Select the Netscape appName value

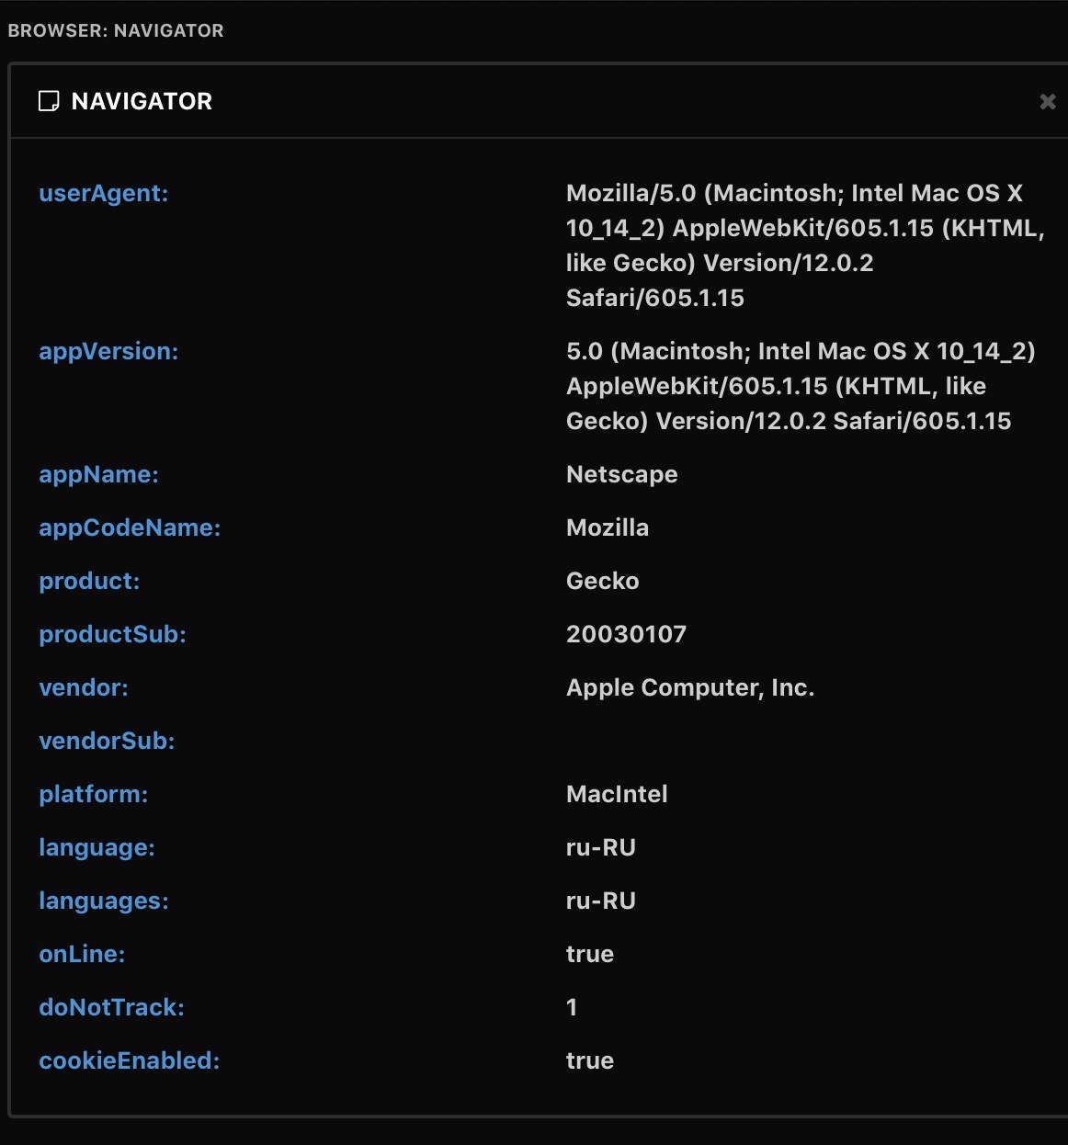(x=622, y=474)
